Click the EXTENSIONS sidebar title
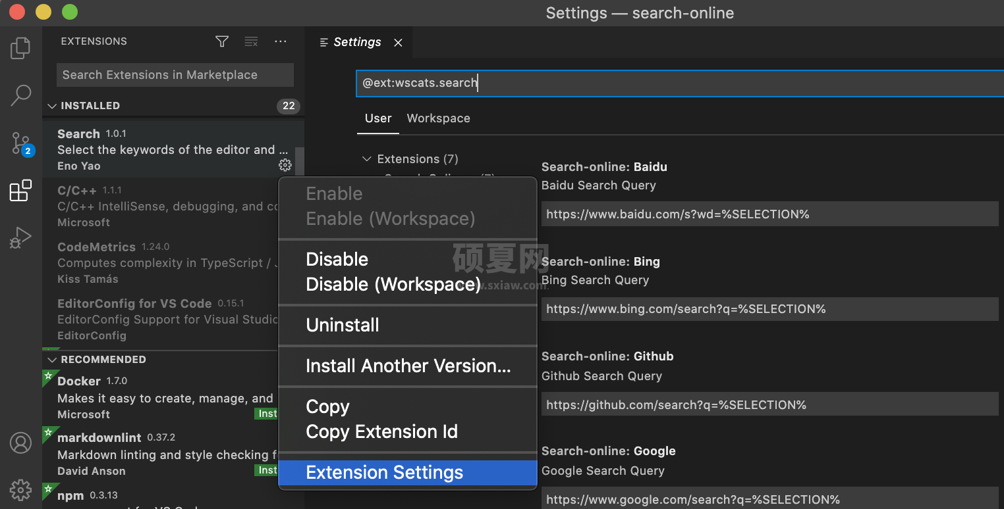Viewport: 1004px width, 509px height. 94,41
